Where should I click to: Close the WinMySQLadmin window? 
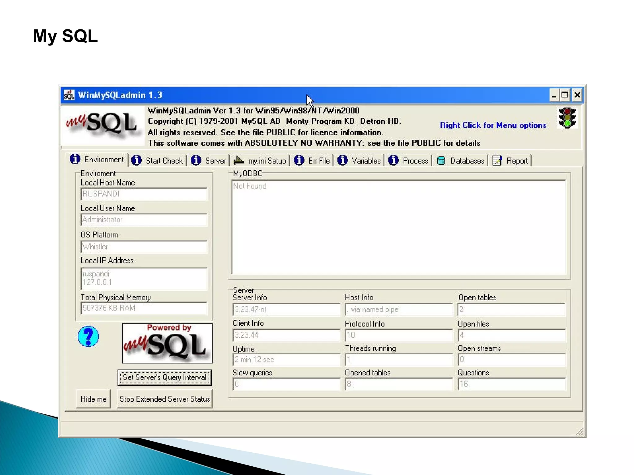tap(577, 95)
